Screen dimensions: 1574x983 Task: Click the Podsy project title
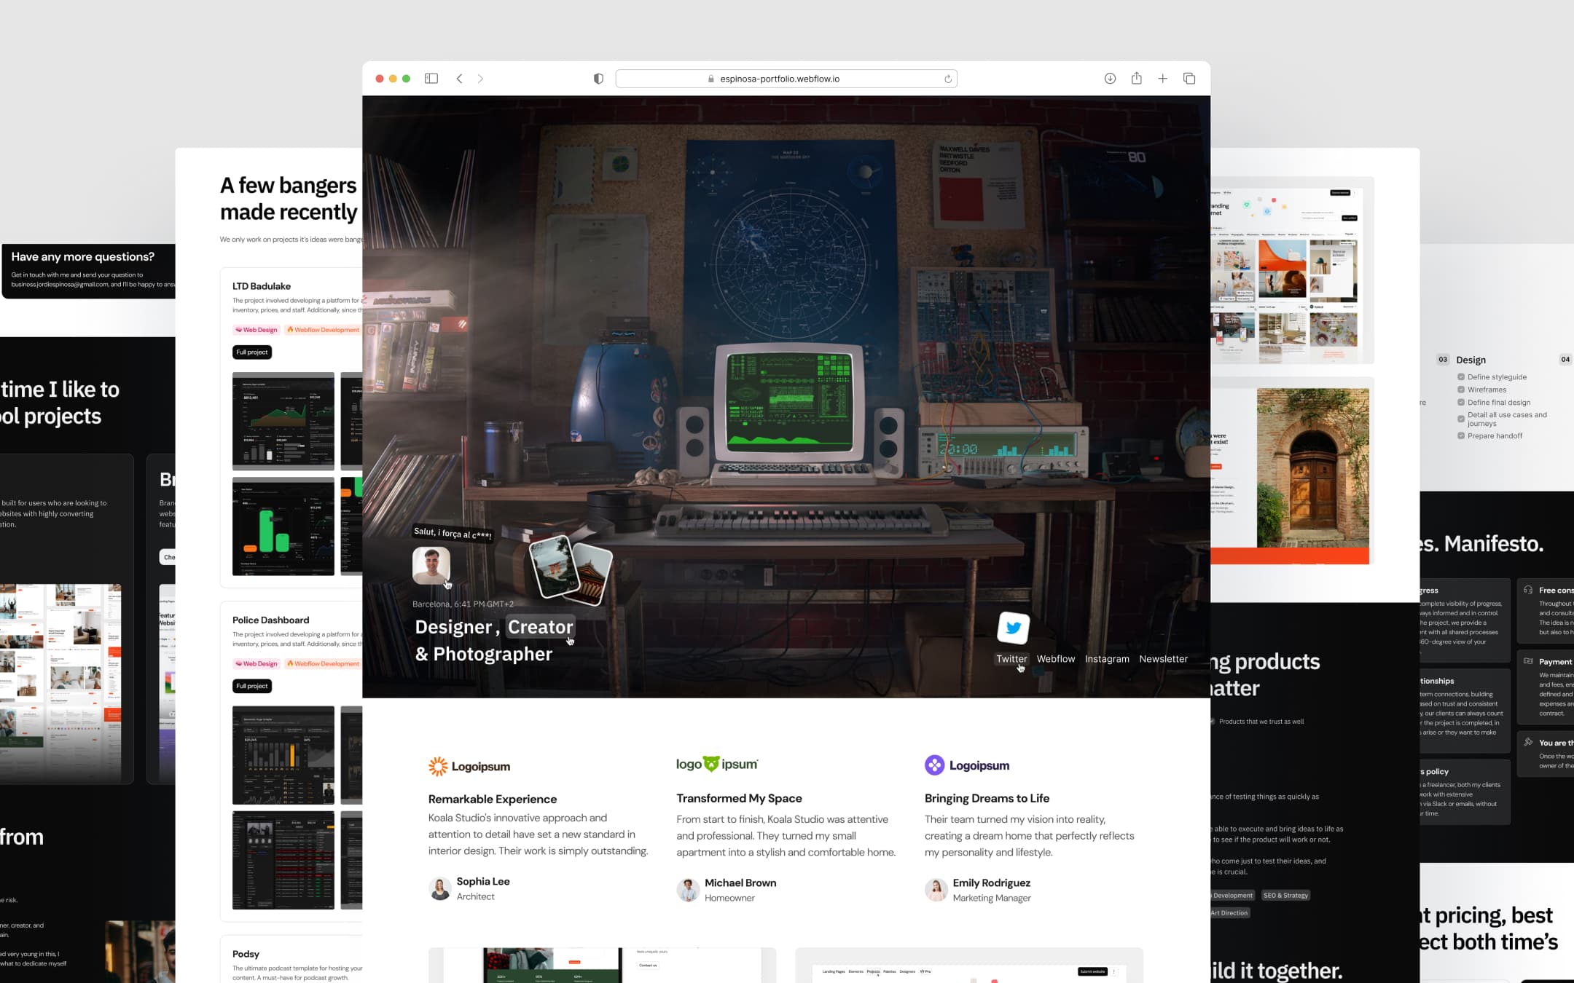coord(246,954)
